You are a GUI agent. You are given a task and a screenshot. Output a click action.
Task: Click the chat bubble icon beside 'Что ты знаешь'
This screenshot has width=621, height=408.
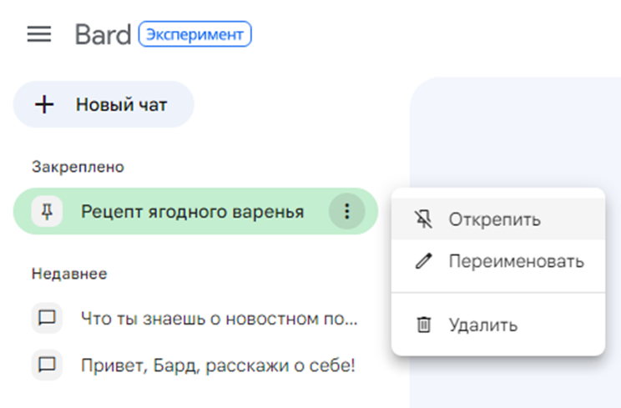point(48,318)
